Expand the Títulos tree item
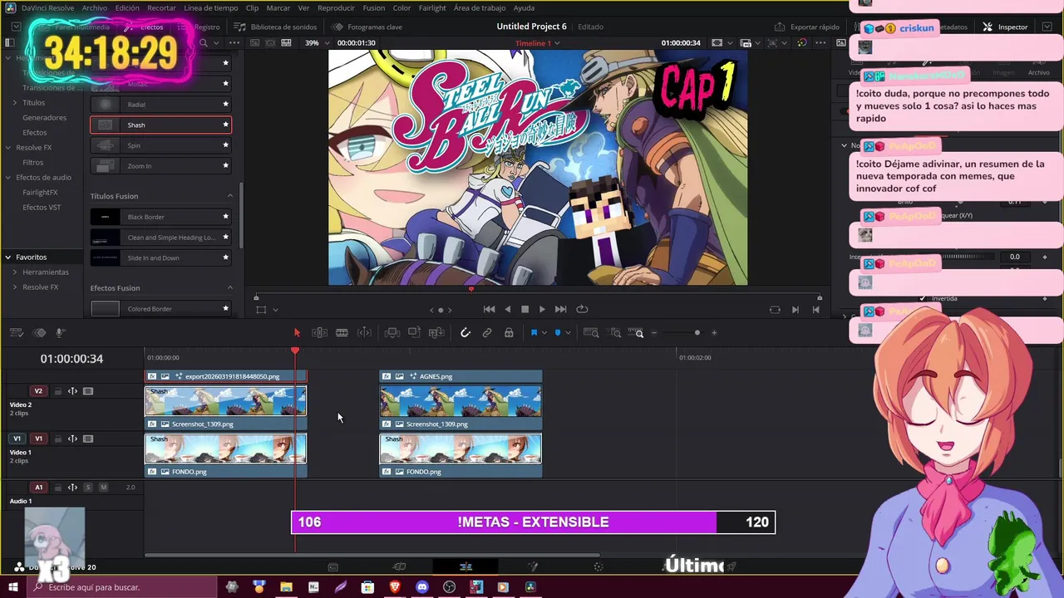The image size is (1064, 598). (14, 103)
